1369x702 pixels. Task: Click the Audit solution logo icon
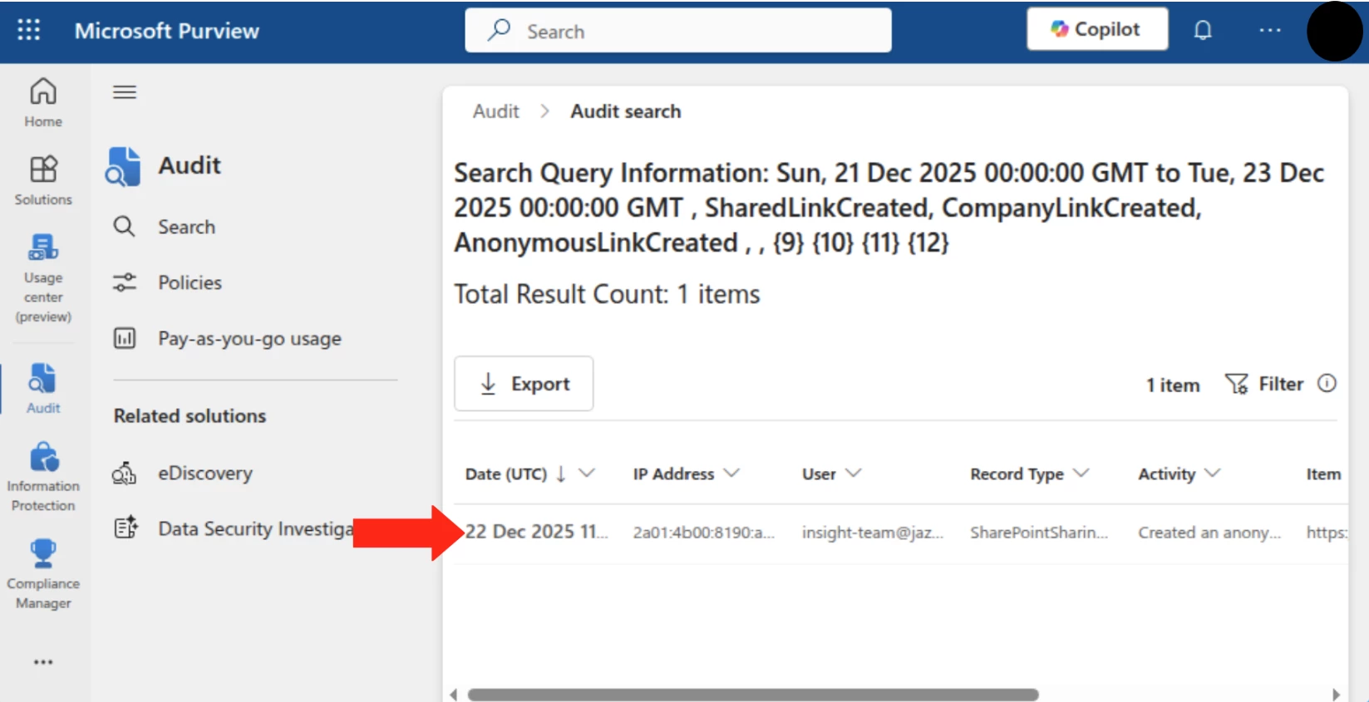(x=123, y=166)
